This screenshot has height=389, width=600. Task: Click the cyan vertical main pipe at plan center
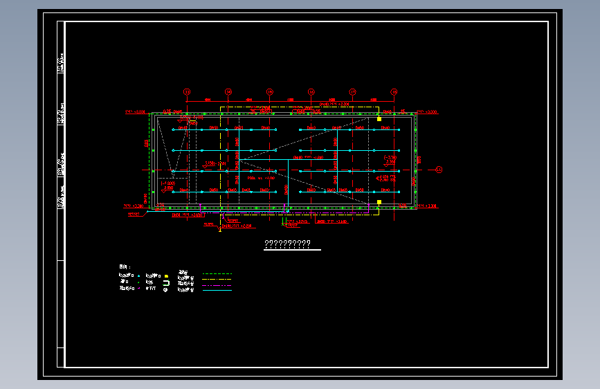click(288, 182)
